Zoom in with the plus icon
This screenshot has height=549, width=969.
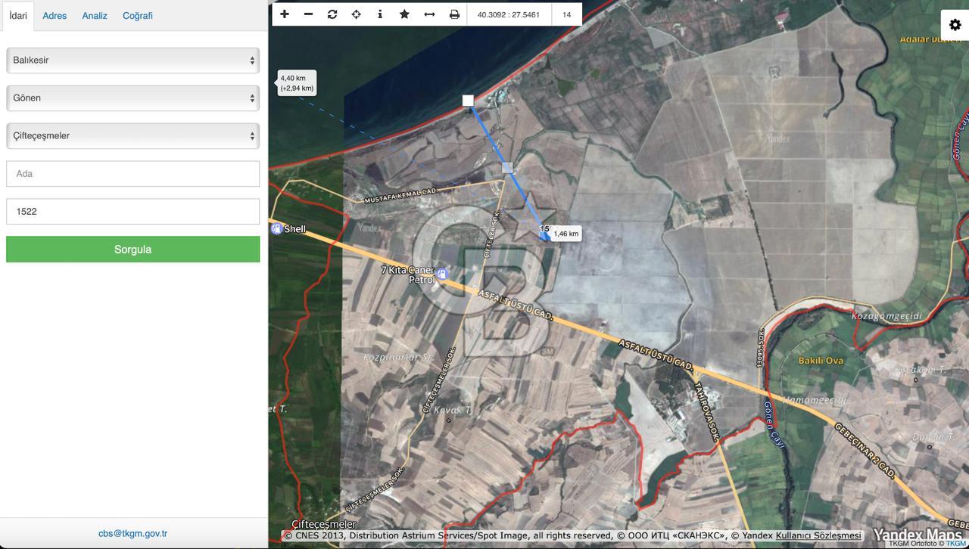[x=285, y=14]
